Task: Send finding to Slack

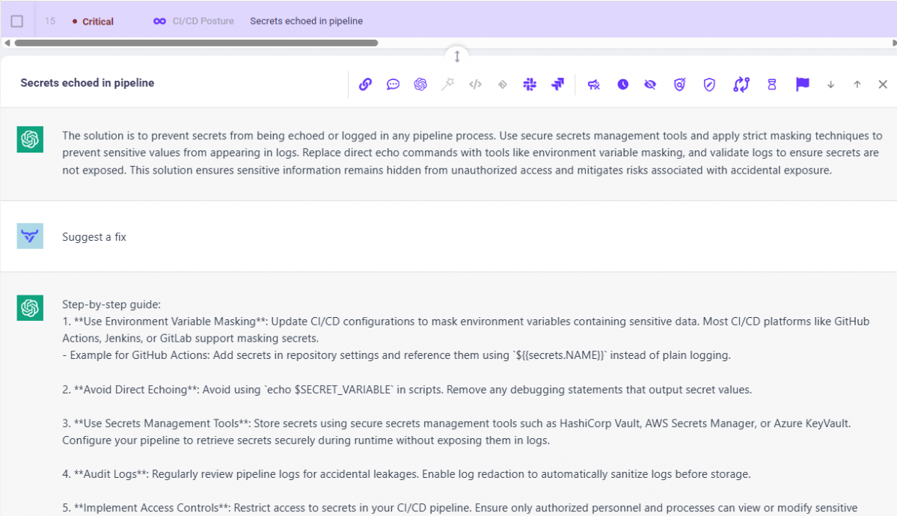Action: coord(530,85)
